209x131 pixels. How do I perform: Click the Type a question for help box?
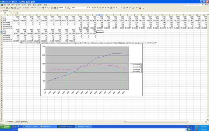(x=193, y=5)
